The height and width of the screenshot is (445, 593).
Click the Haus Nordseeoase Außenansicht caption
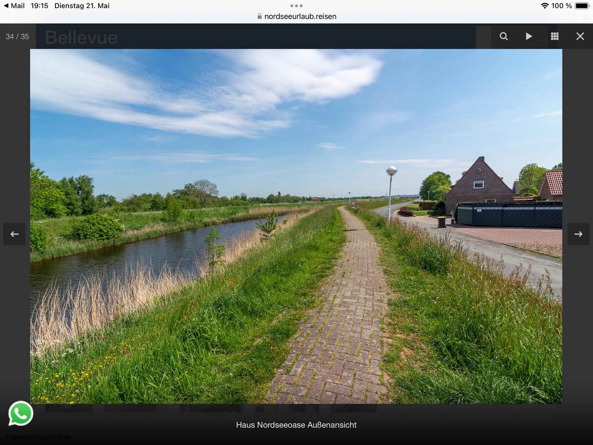point(296,425)
